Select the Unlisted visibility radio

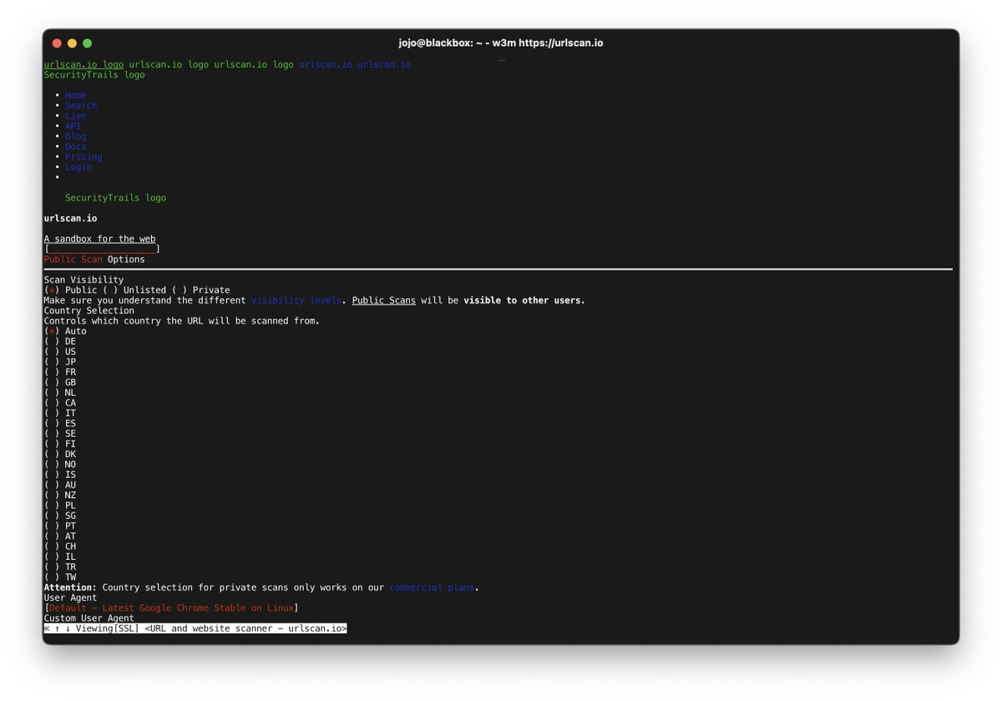tap(110, 290)
